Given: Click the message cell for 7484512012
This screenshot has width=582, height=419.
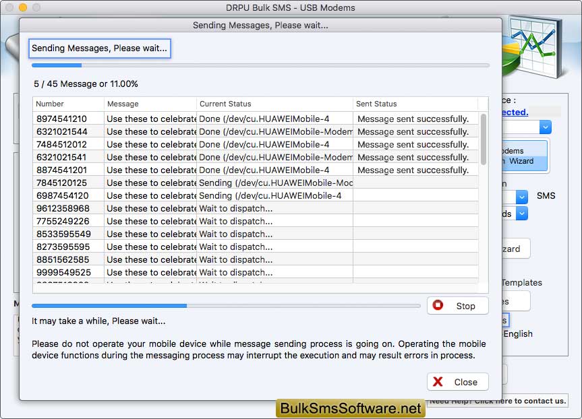Looking at the screenshot, I should point(151,144).
